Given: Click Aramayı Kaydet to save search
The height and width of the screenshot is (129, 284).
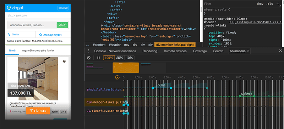Looking at the screenshot, I should click(x=50, y=35).
